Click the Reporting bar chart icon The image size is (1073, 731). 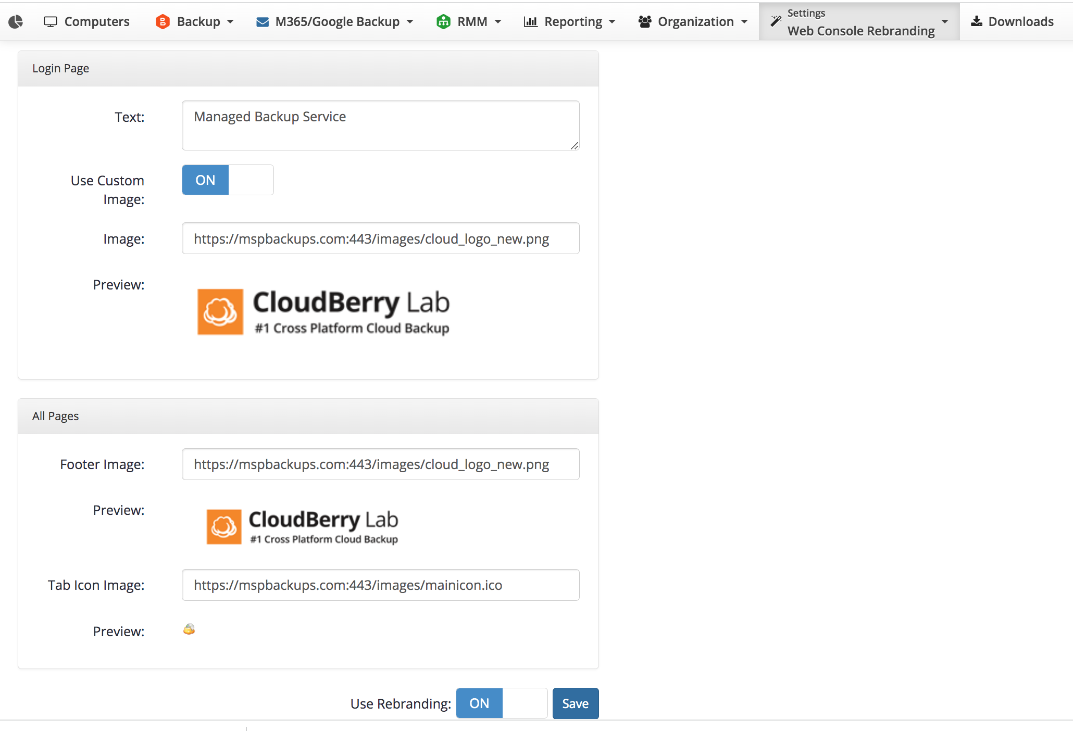[x=530, y=22]
